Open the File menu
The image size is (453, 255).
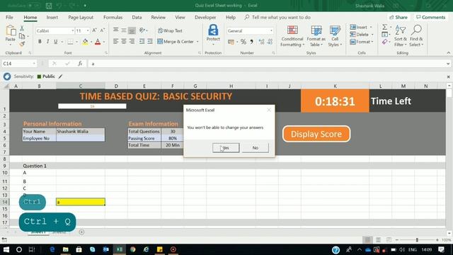click(9, 17)
